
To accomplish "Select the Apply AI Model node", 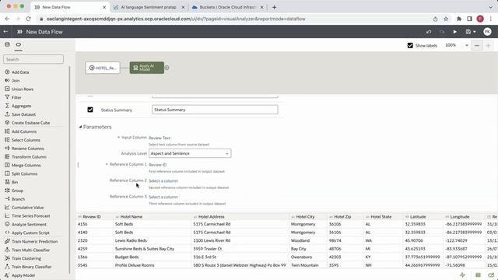I will pyautogui.click(x=147, y=68).
